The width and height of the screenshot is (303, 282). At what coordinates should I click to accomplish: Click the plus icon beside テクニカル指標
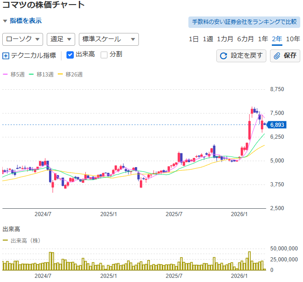click(6, 56)
